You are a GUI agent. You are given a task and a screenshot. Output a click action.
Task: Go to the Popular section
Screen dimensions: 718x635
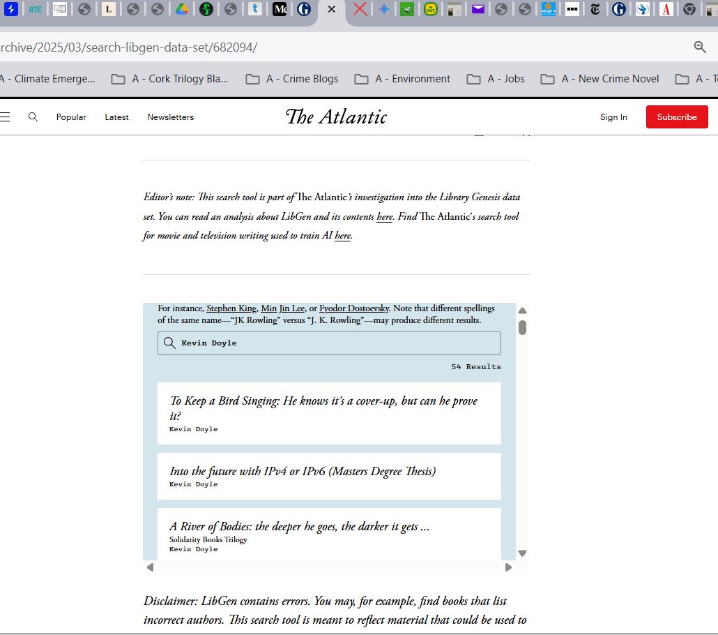point(71,117)
